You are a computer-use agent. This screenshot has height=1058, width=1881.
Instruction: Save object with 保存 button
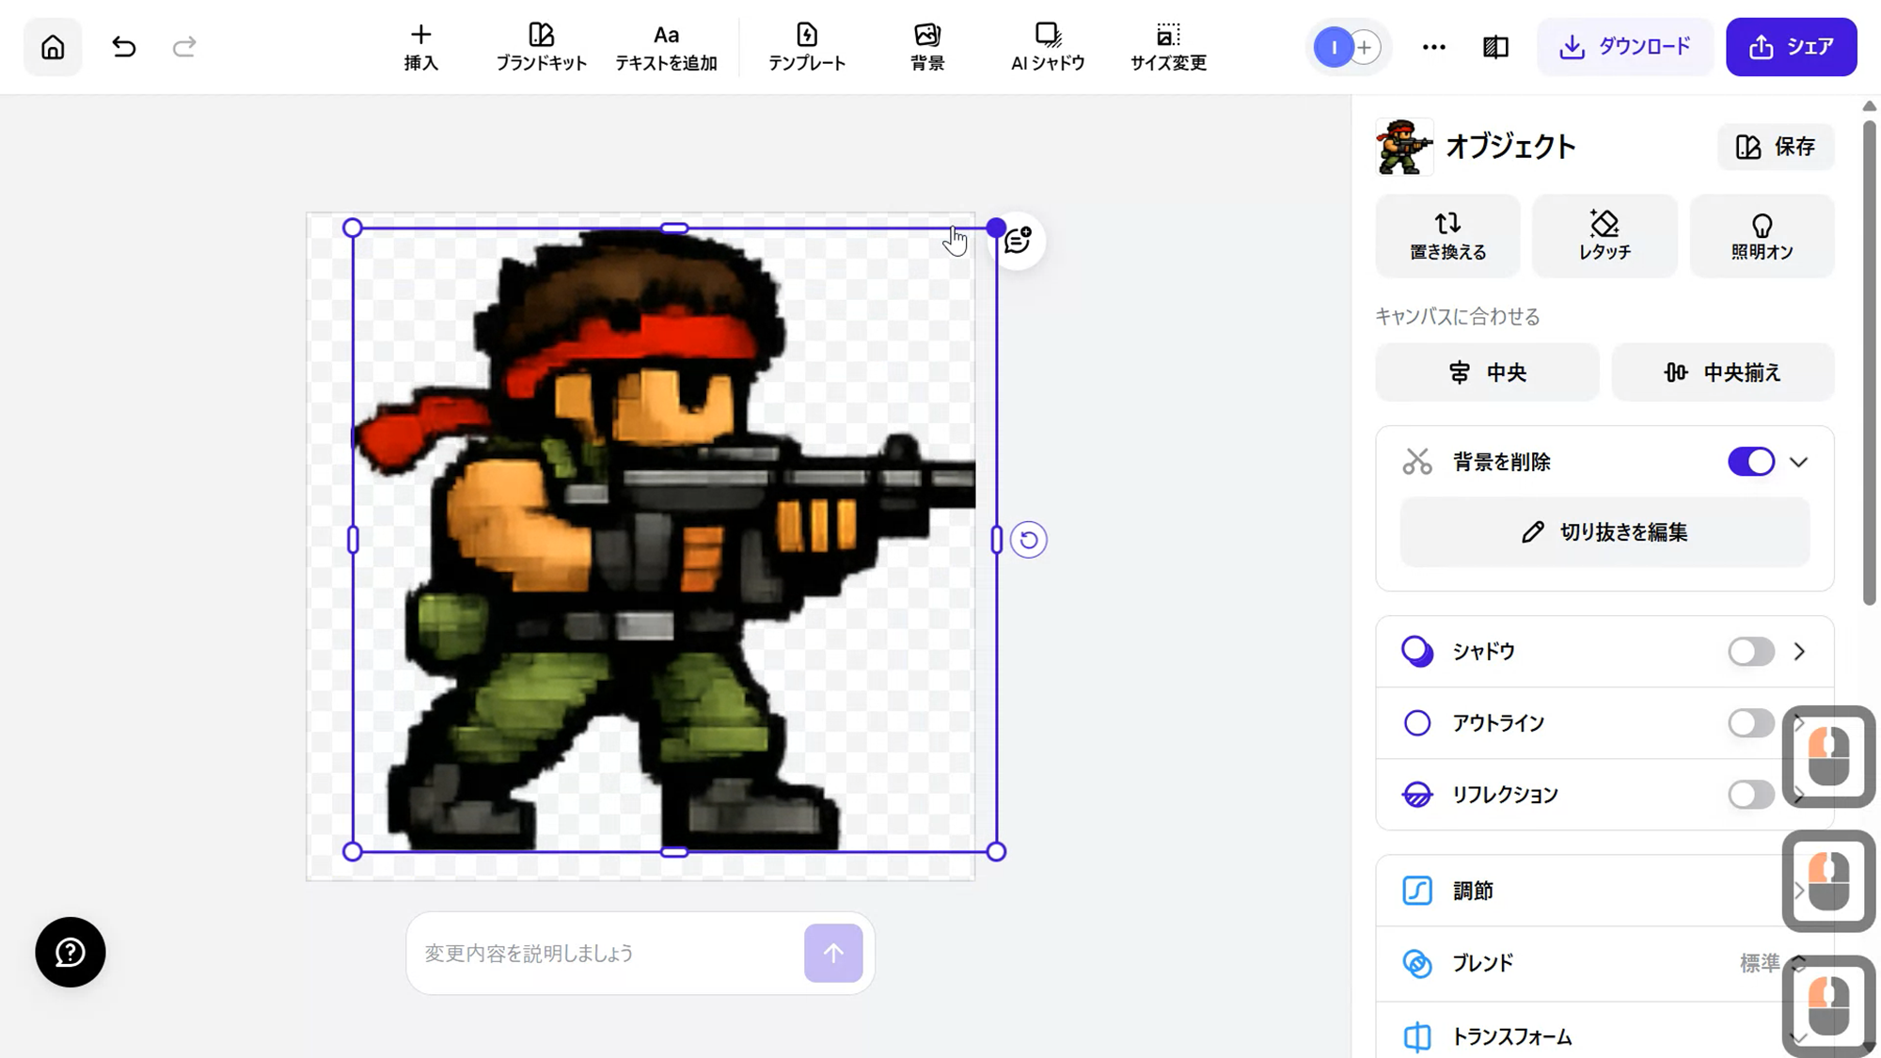[1776, 147]
